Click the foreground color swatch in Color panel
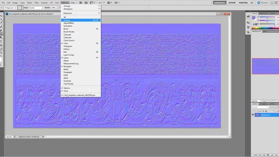The image size is (279, 157). (x=254, y=17)
